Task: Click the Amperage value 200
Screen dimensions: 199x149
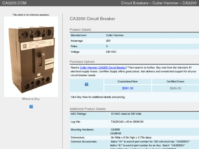Action: 108,41
